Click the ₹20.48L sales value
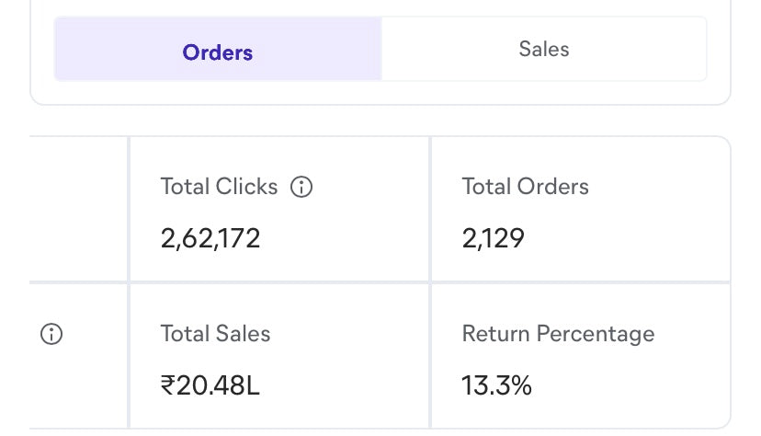Image resolution: width=761 pixels, height=436 pixels. pyautogui.click(x=210, y=386)
